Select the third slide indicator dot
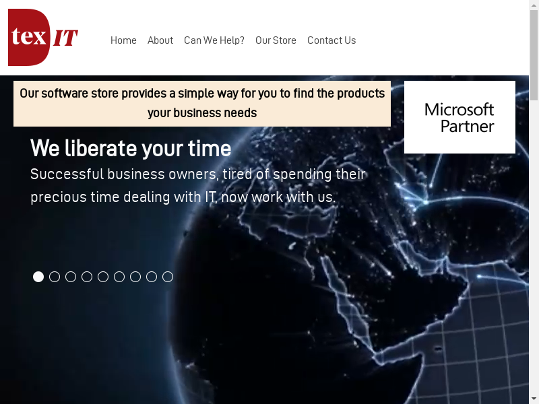 pos(71,277)
